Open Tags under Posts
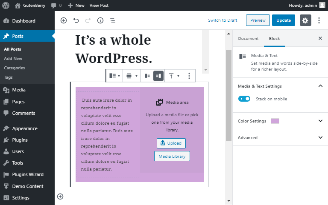 coord(8,77)
